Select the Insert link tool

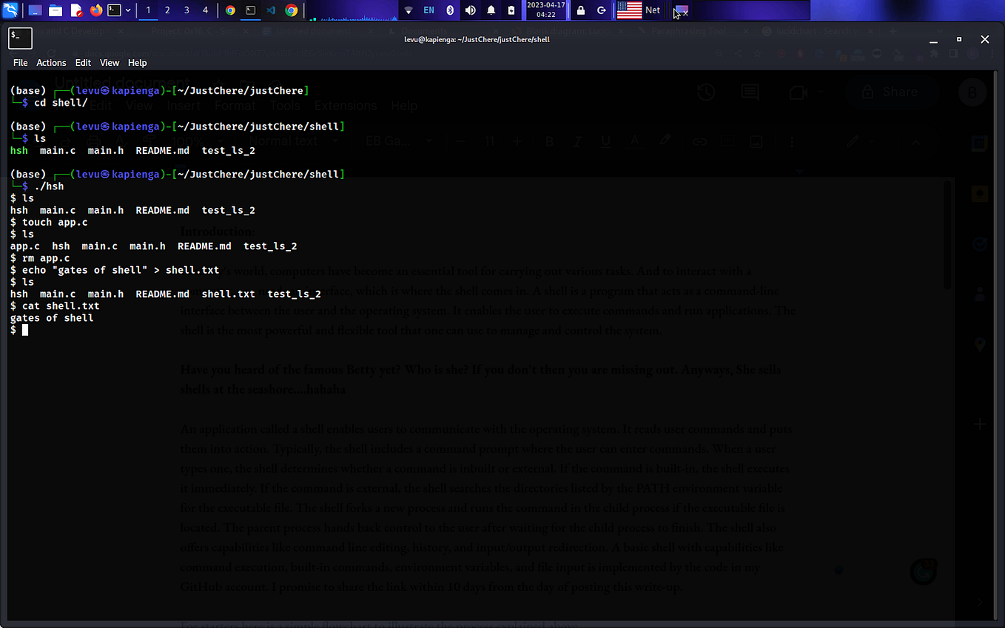(x=700, y=141)
